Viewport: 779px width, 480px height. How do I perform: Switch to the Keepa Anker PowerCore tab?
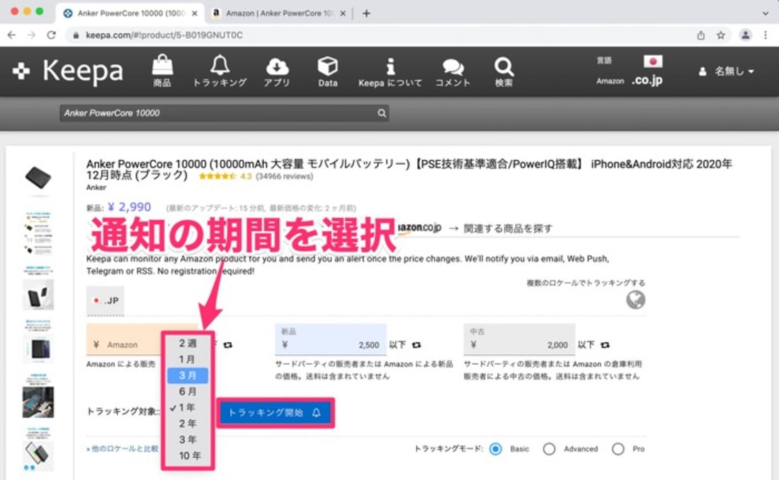pos(130,13)
